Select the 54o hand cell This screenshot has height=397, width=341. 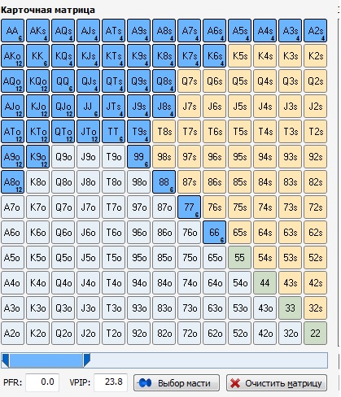click(239, 283)
